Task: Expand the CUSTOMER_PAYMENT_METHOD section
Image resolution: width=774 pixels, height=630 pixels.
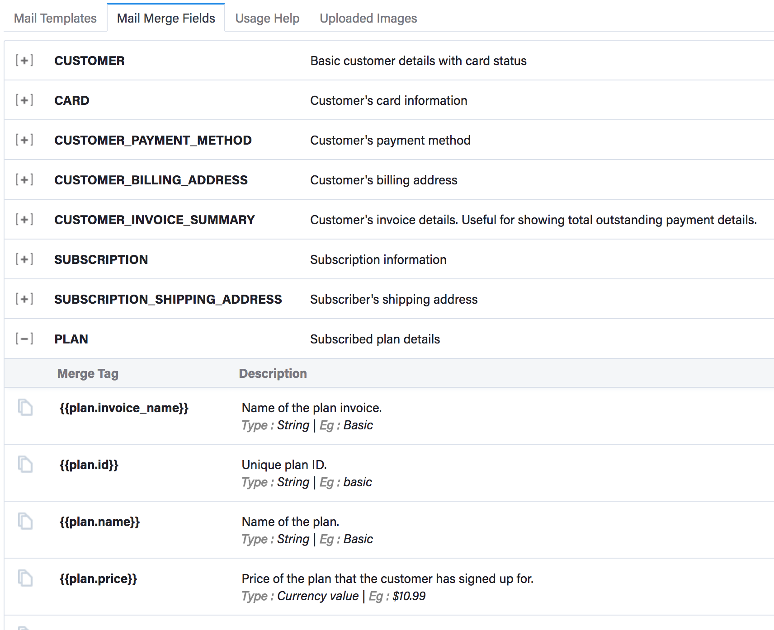Action: coord(24,140)
